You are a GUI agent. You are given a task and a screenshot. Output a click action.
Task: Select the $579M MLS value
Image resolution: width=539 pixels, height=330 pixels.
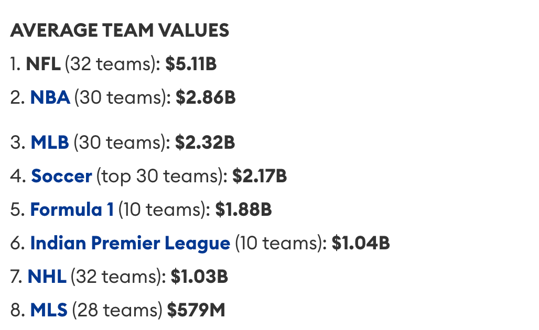(196, 310)
